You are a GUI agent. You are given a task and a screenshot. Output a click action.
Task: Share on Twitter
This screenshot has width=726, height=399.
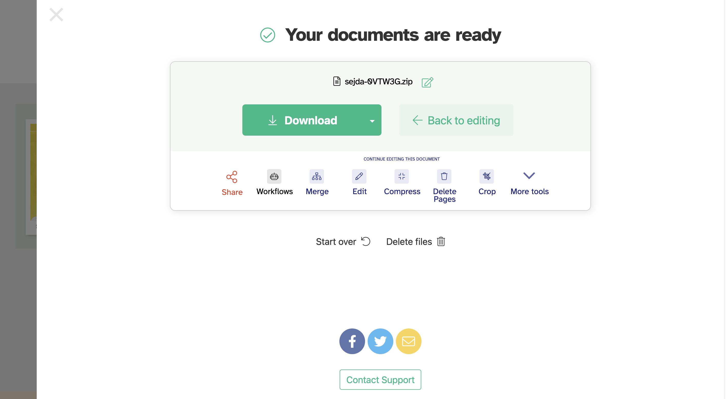[x=380, y=341]
